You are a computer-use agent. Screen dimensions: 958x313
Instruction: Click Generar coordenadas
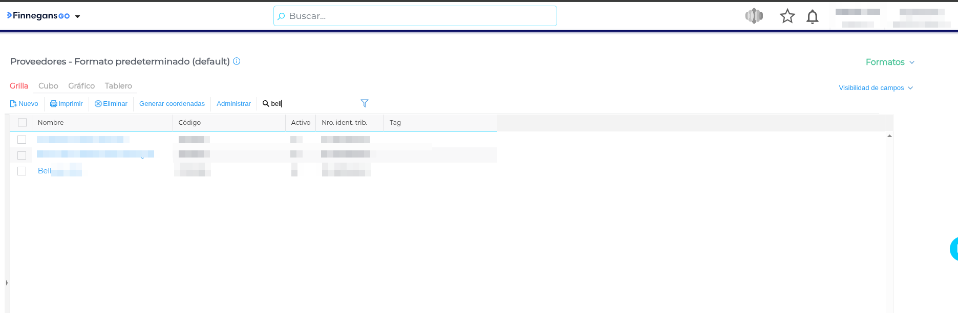coord(172,104)
